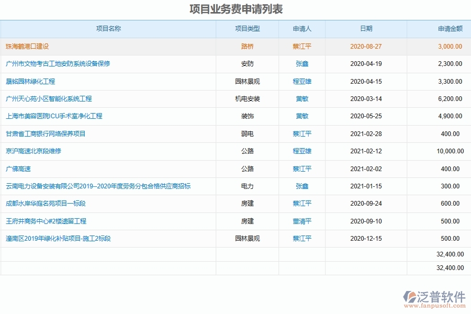
Task: Sort by the 日期 column header
Action: (365, 29)
